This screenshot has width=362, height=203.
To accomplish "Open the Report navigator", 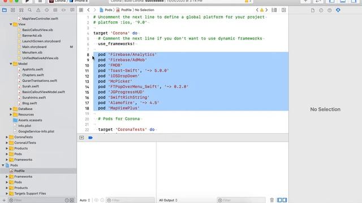I will (72, 10).
